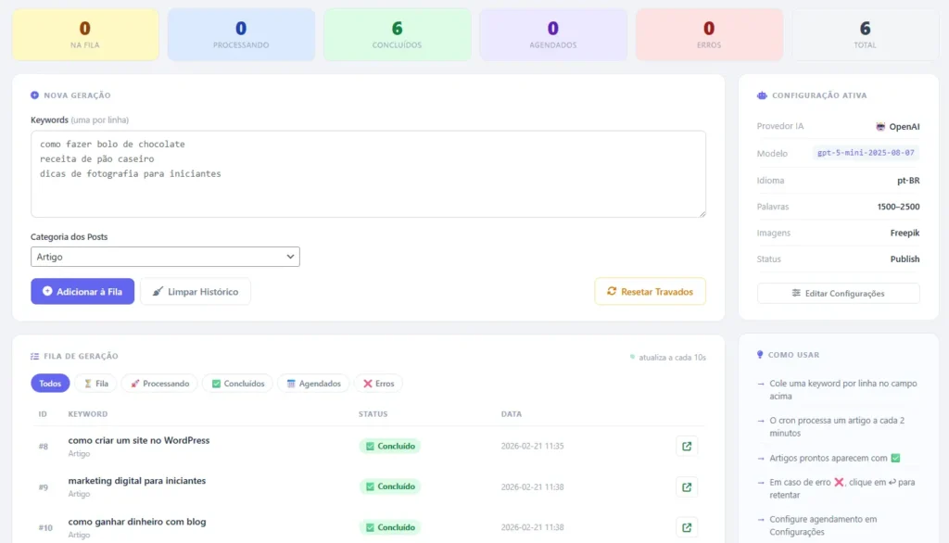Click the '#10' ID cell

click(x=45, y=527)
